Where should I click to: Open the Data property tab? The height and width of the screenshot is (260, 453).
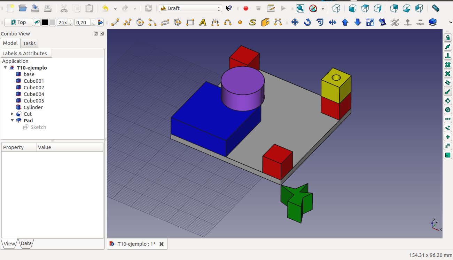(x=26, y=243)
